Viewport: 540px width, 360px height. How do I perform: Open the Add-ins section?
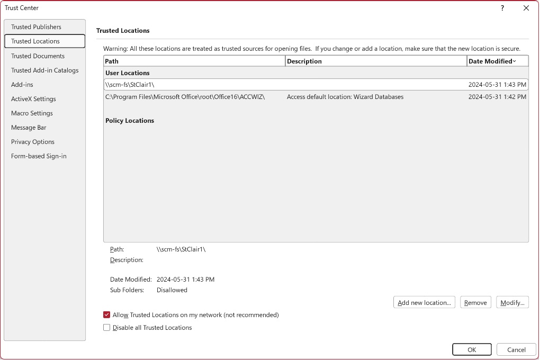22,84
